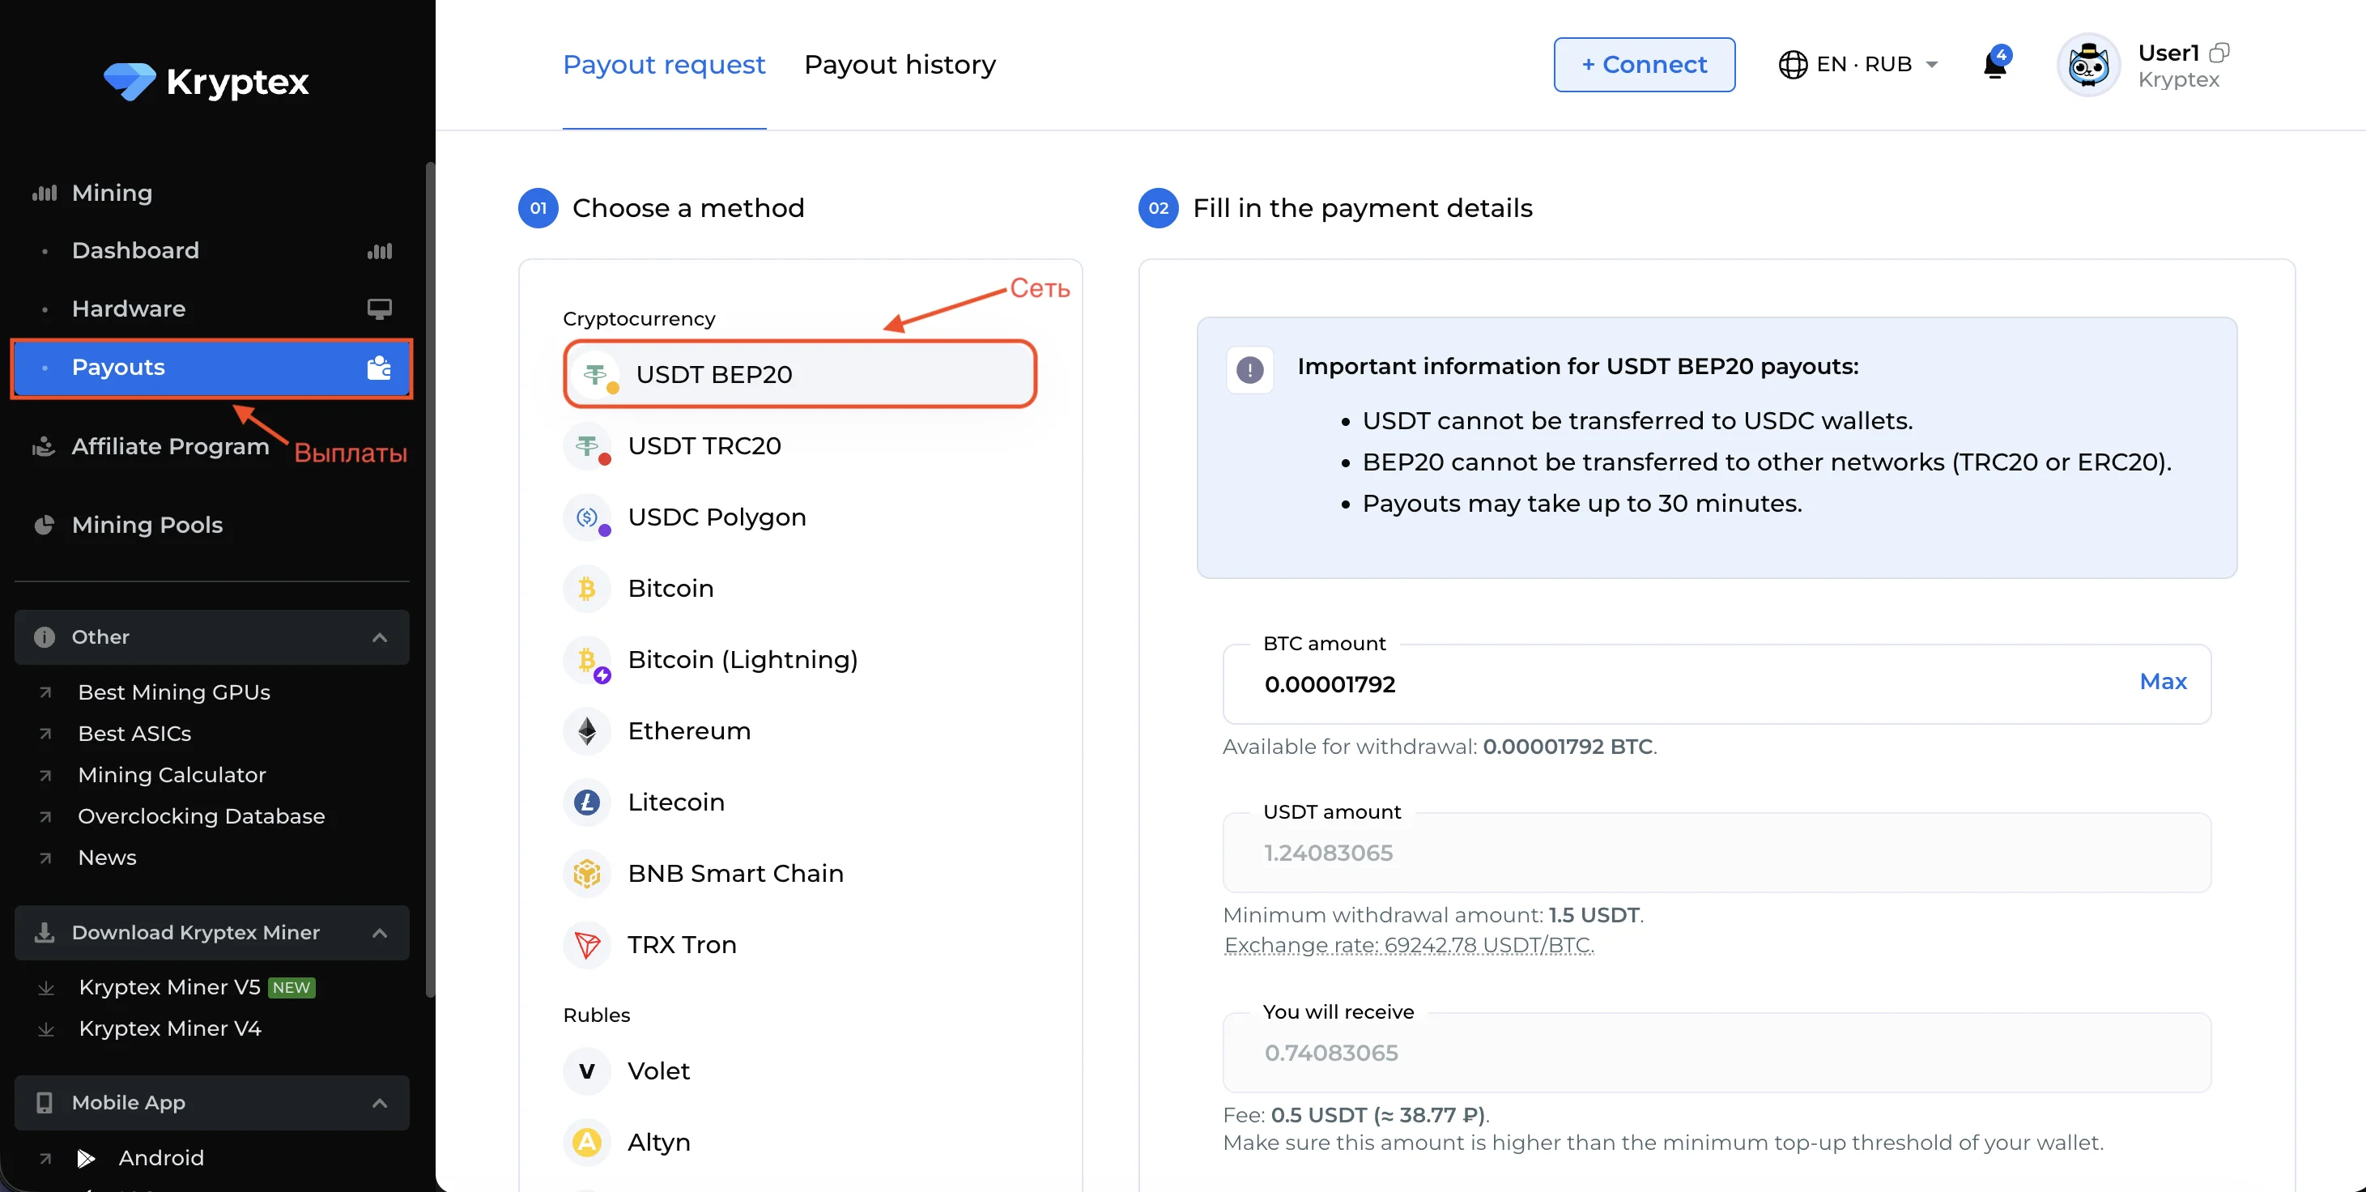Click the BNB Smart Chain icon
This screenshot has height=1192, width=2366.
(587, 873)
